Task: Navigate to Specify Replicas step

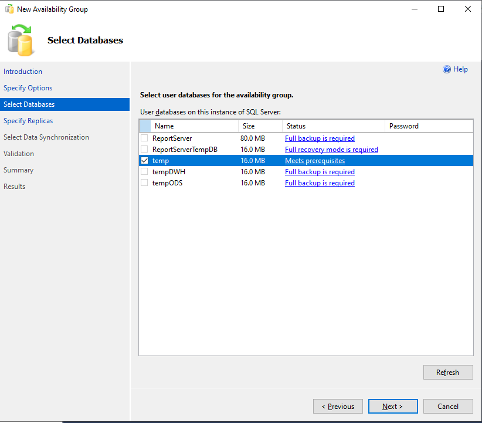Action: (x=28, y=121)
